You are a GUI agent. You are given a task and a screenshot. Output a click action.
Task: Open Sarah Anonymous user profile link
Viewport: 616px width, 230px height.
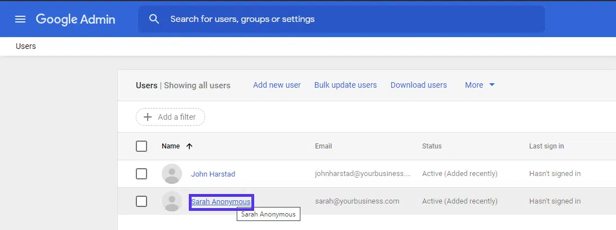pos(221,201)
